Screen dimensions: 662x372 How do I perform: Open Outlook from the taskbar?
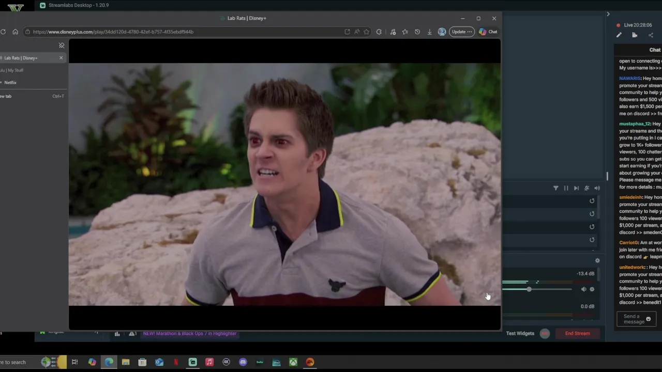pyautogui.click(x=159, y=362)
